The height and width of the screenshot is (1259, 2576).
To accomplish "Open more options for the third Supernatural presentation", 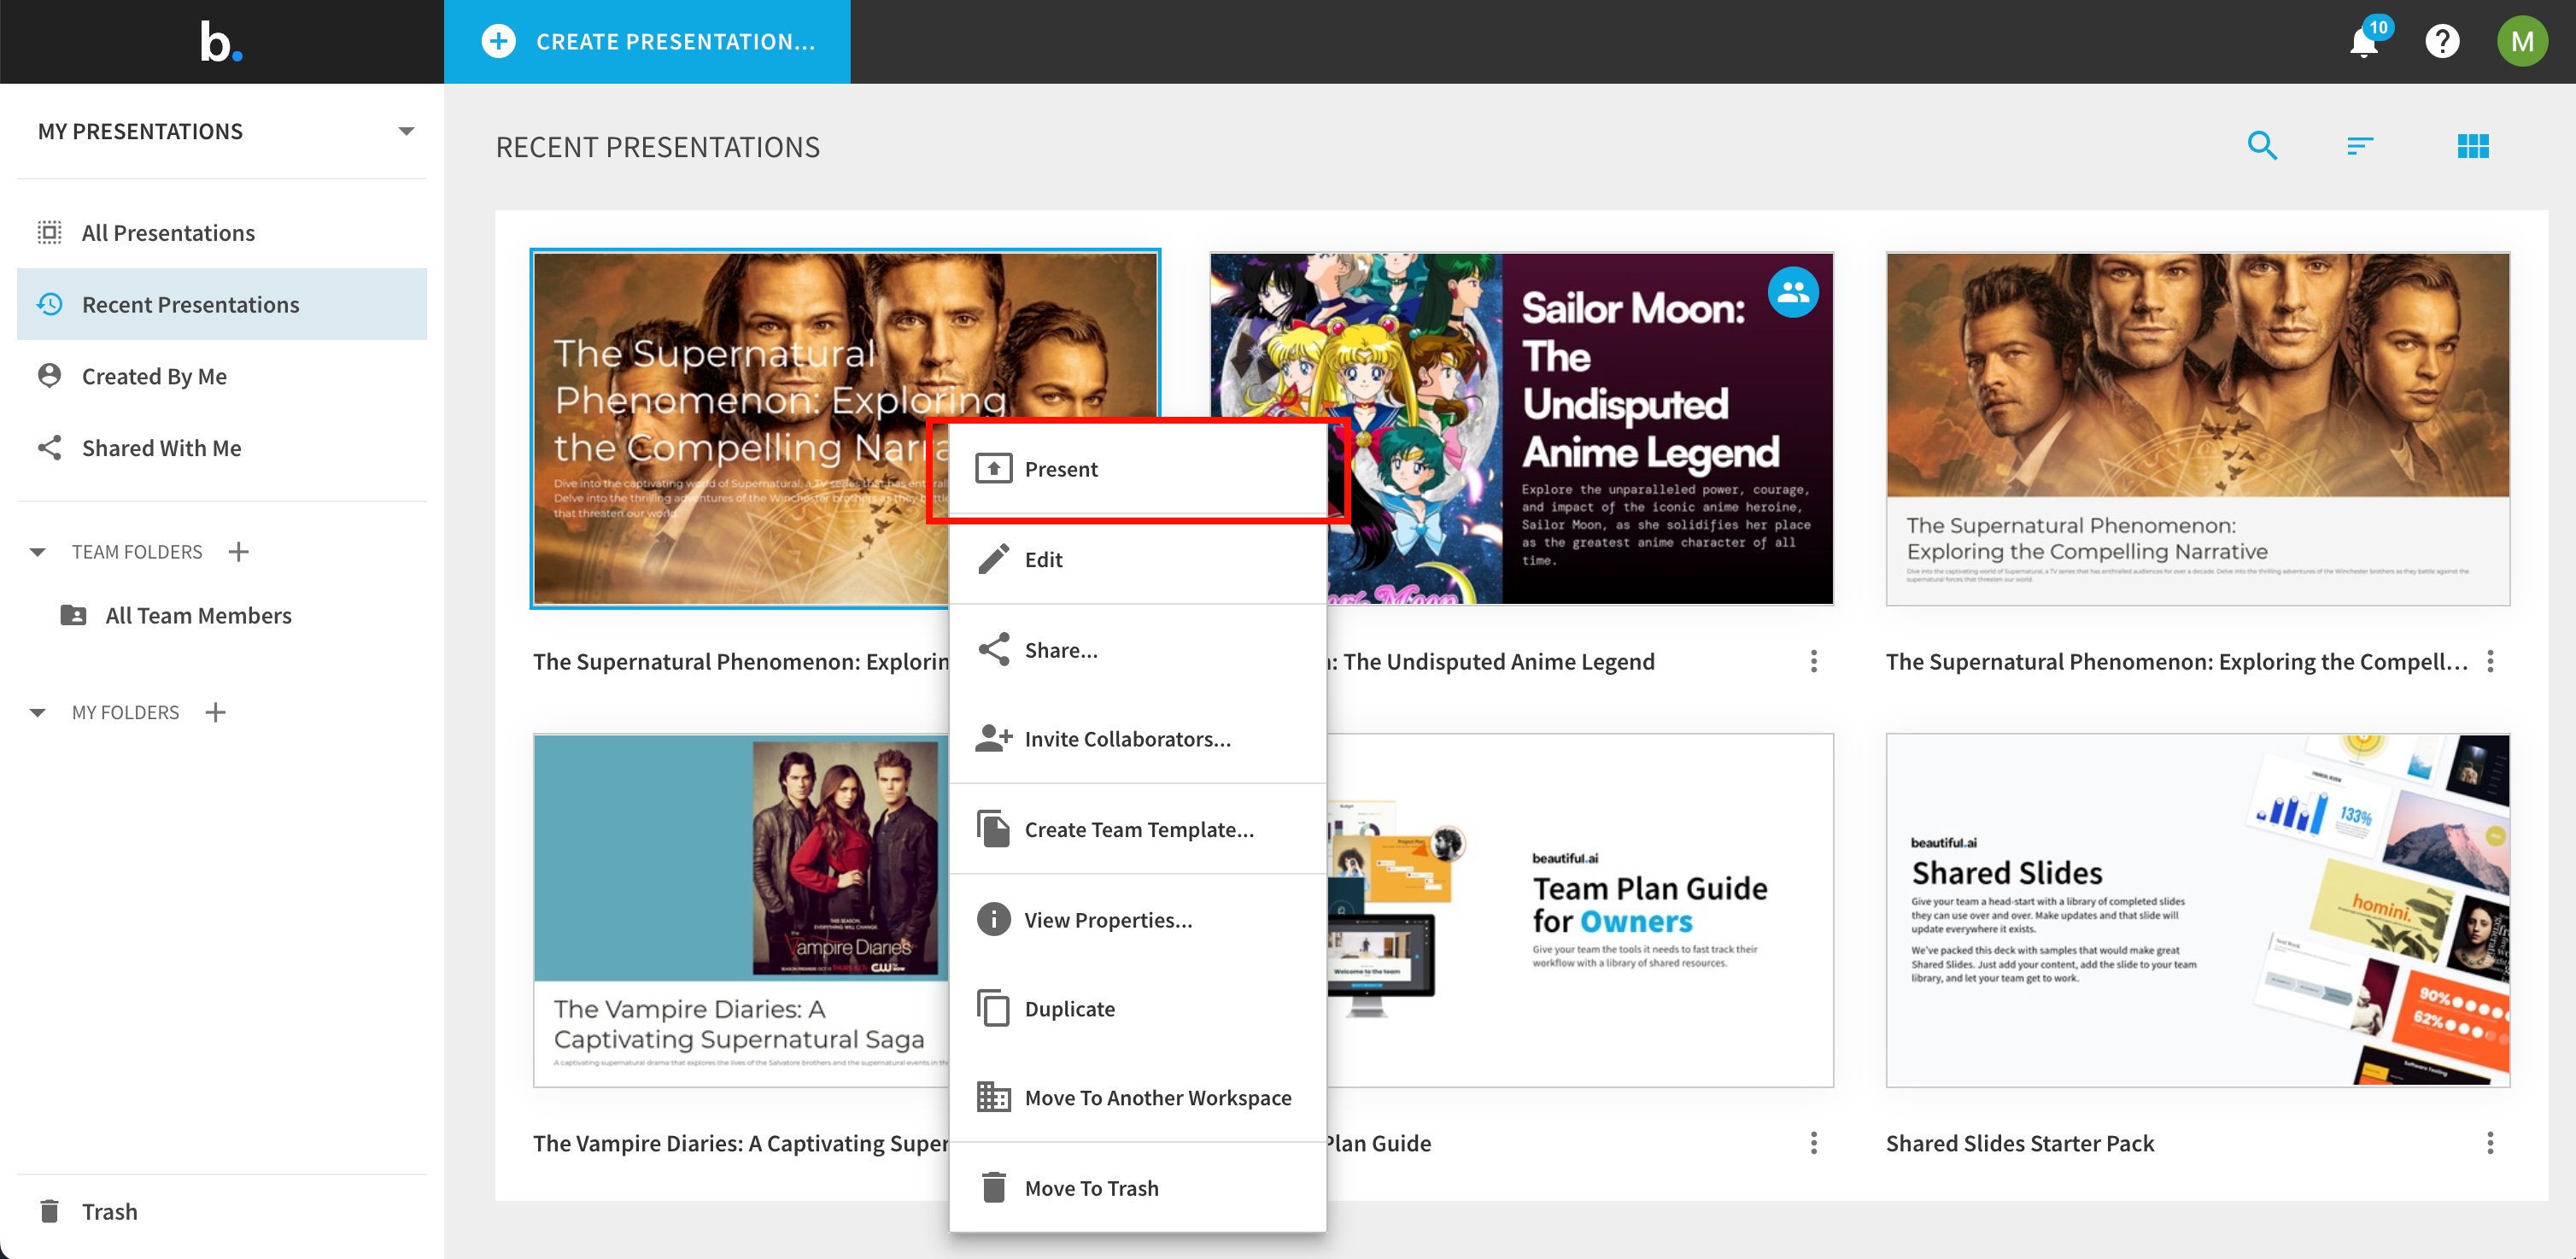I will 2490,662.
